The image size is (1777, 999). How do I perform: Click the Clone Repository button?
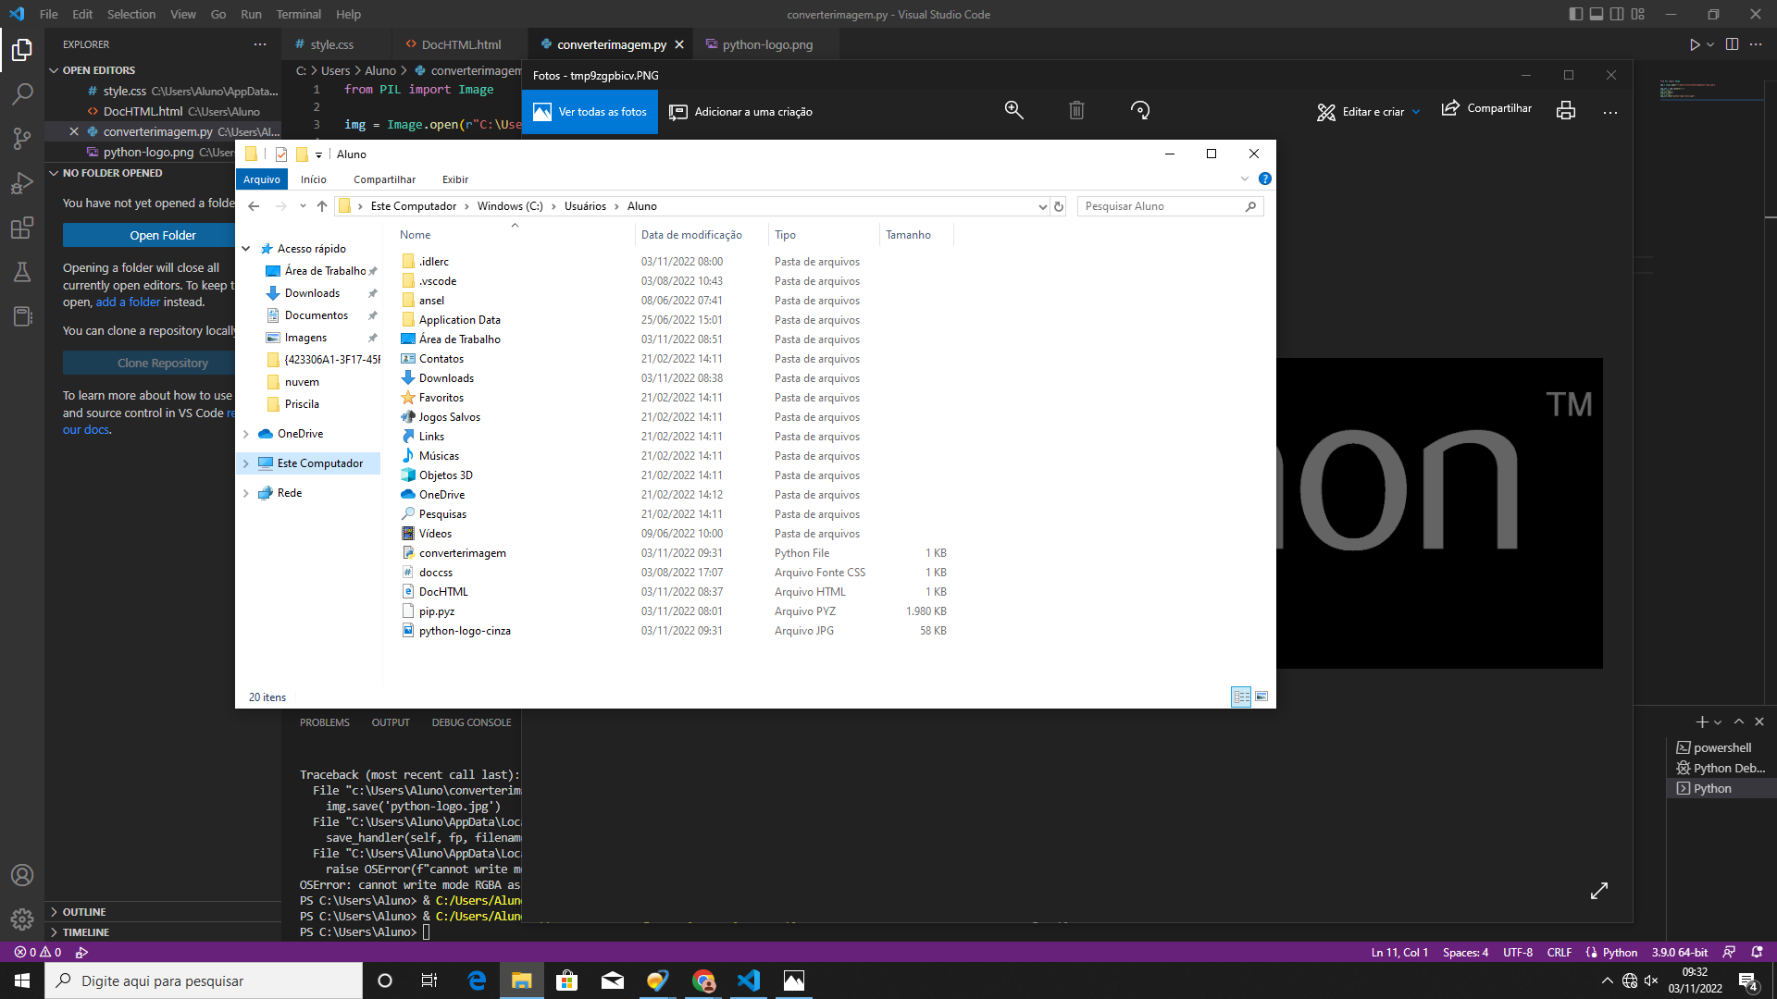(162, 362)
